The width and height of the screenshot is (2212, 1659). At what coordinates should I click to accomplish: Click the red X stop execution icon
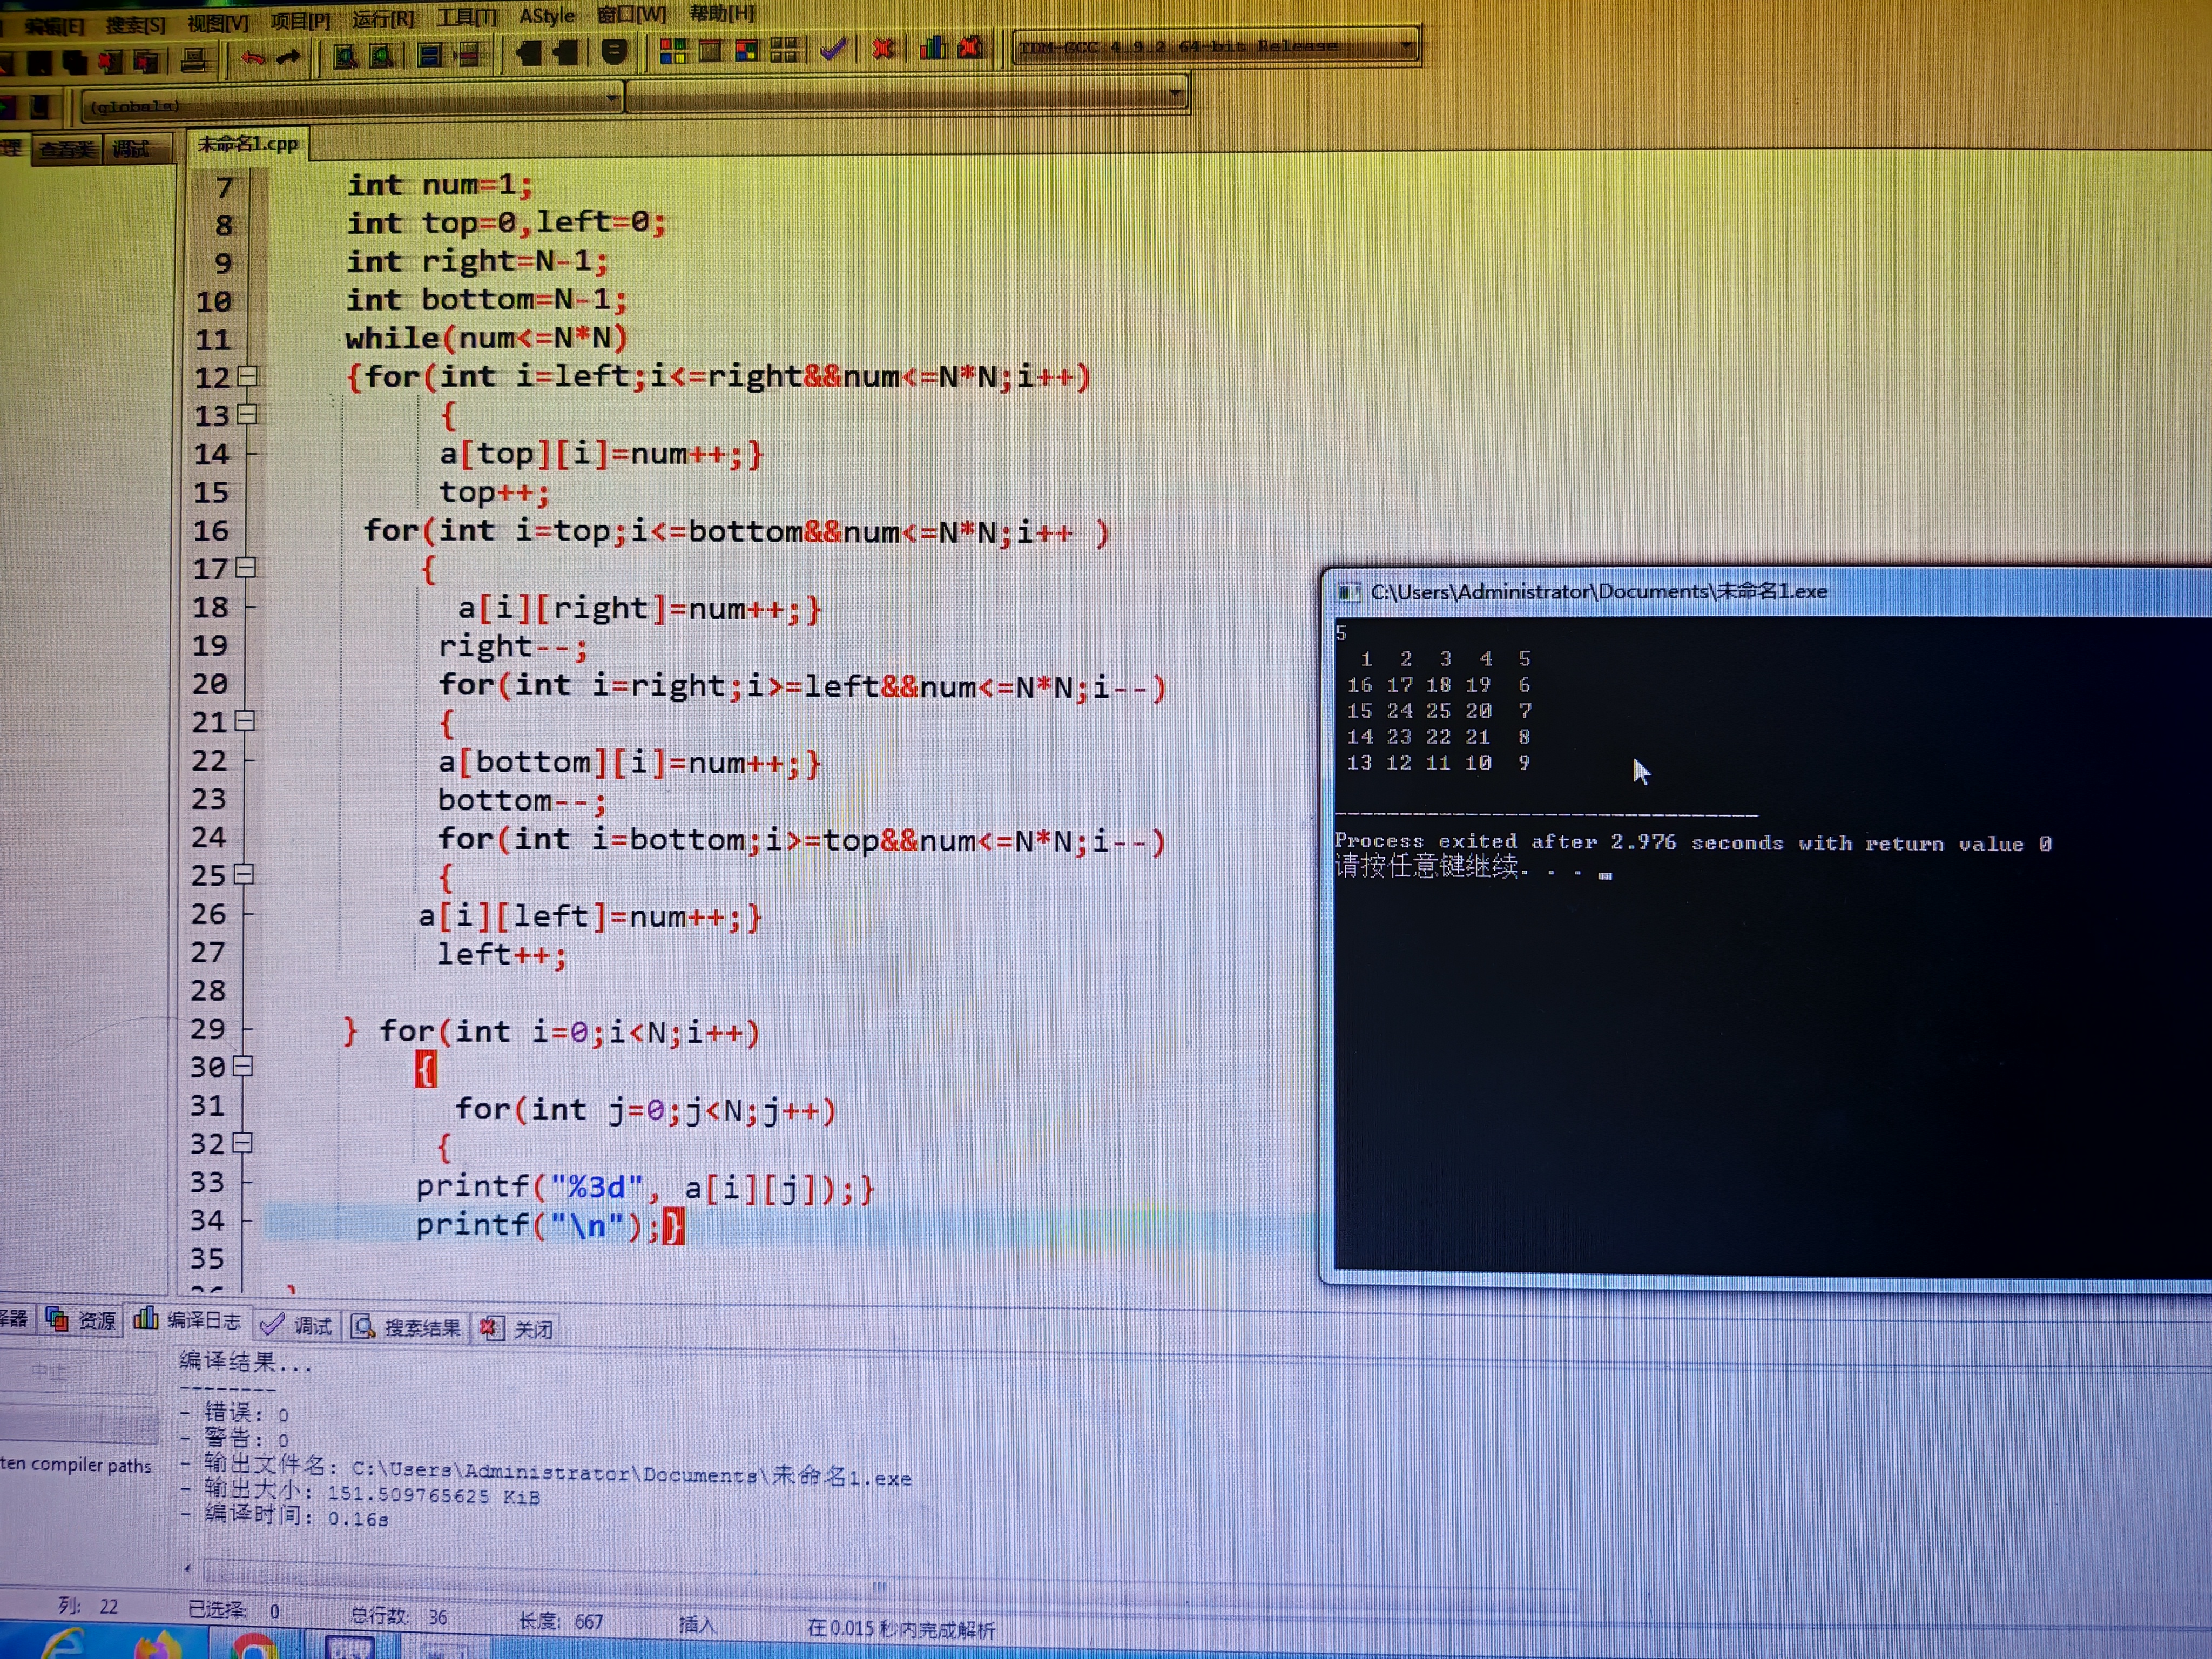point(882,48)
